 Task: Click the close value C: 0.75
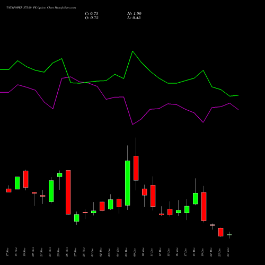[x=92, y=14]
